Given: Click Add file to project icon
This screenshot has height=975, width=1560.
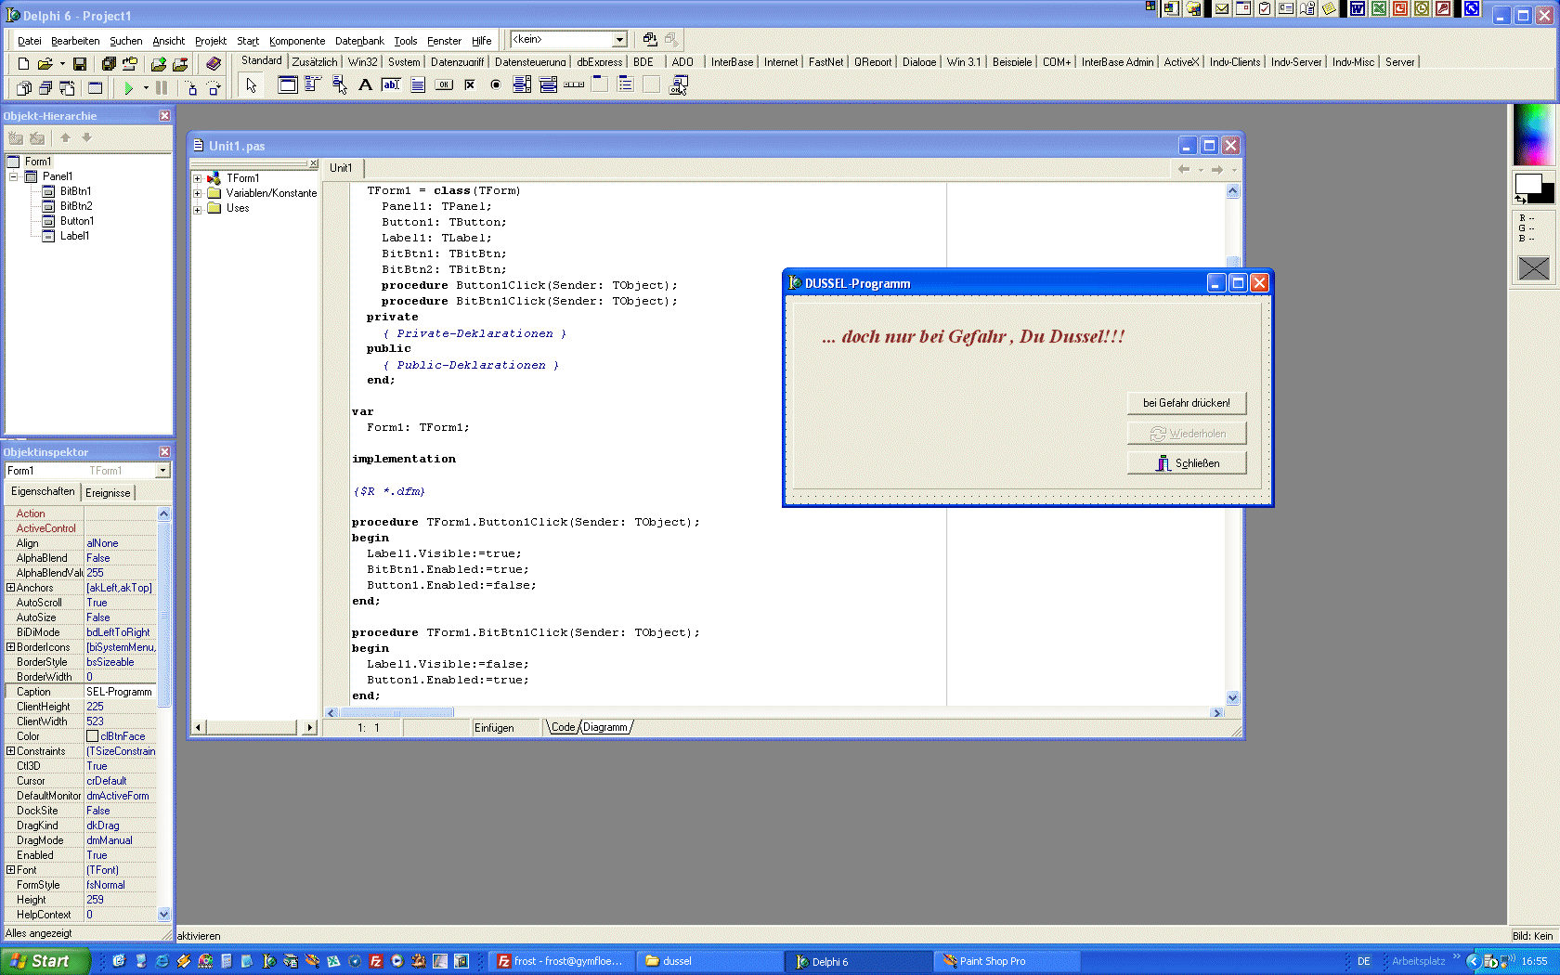Looking at the screenshot, I should [x=159, y=64].
